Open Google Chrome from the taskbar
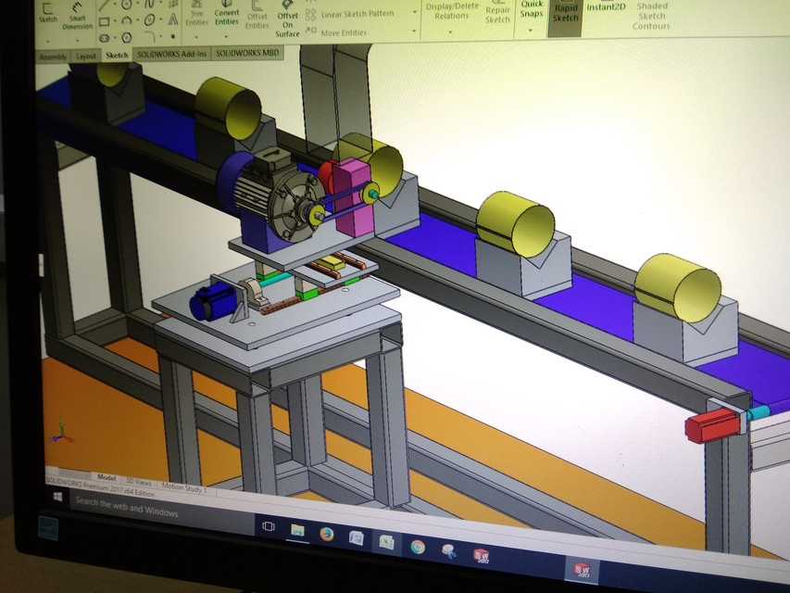 pyautogui.click(x=417, y=547)
